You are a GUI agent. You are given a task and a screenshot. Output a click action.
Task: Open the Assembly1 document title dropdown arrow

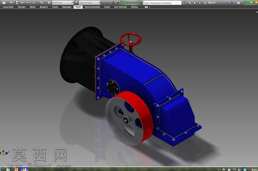click(141, 3)
